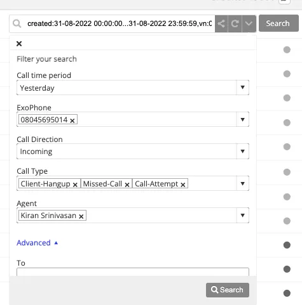Remove the Client-Hangup call type tag

[x=75, y=185]
